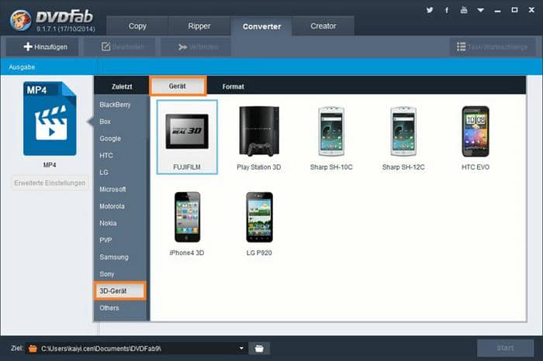Switch to the Zuletzt tab
The width and height of the screenshot is (543, 361).
(x=122, y=87)
